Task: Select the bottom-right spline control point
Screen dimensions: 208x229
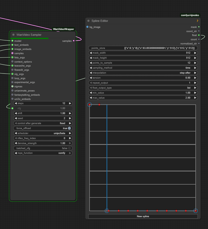Action: coord(195,211)
